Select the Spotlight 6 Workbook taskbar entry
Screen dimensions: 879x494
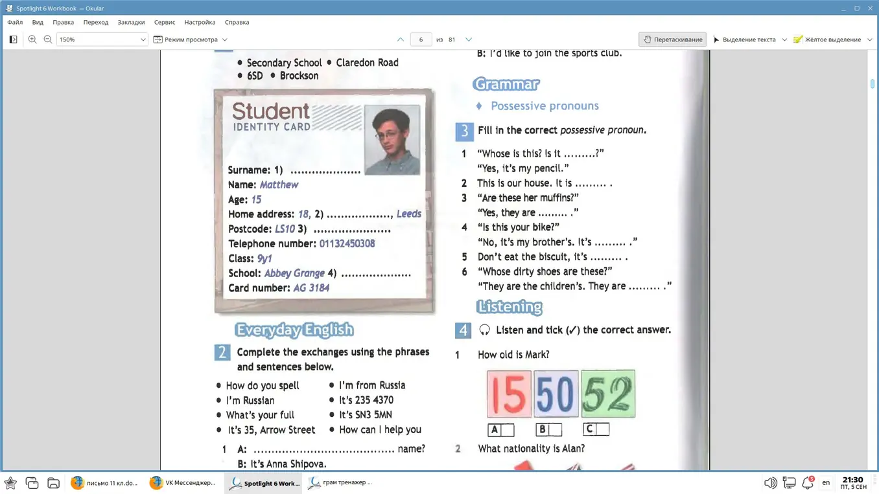tap(264, 482)
